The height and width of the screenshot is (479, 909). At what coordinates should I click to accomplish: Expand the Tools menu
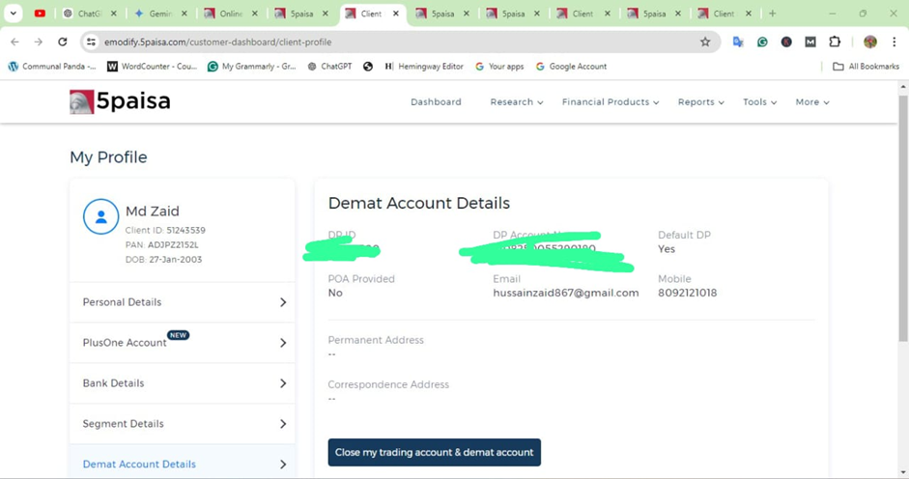point(759,102)
